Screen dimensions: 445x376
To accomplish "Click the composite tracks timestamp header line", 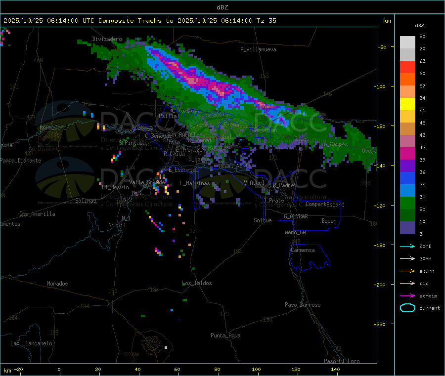I will [x=140, y=21].
